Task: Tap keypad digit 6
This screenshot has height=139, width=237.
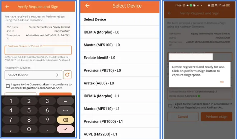Action: click(x=47, y=110)
